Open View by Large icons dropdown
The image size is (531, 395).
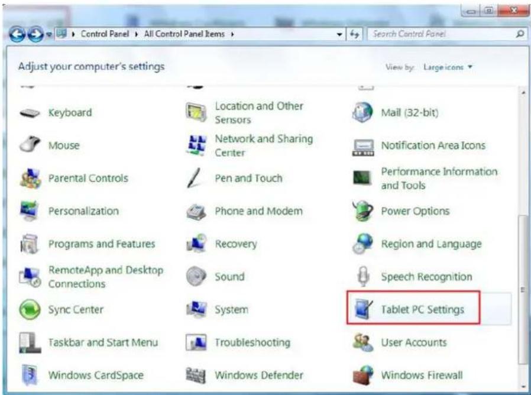[x=448, y=67]
